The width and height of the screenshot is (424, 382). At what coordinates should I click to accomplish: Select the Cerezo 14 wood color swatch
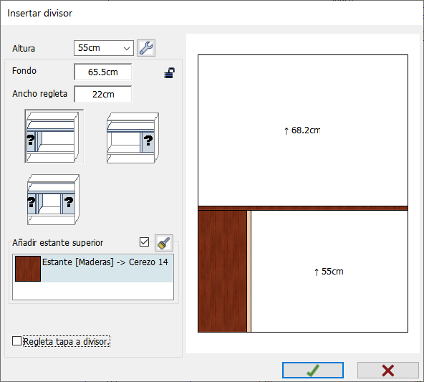point(28,269)
